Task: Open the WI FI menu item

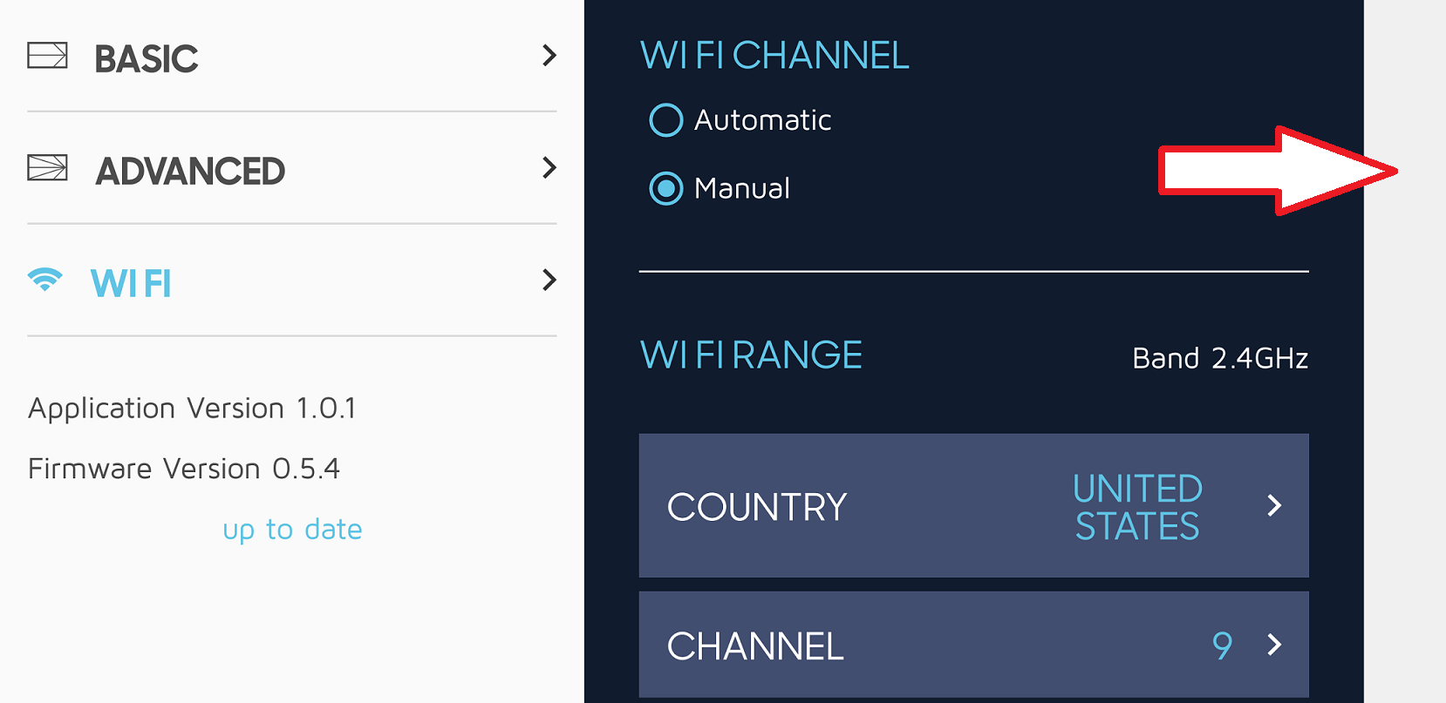Action: click(x=131, y=284)
